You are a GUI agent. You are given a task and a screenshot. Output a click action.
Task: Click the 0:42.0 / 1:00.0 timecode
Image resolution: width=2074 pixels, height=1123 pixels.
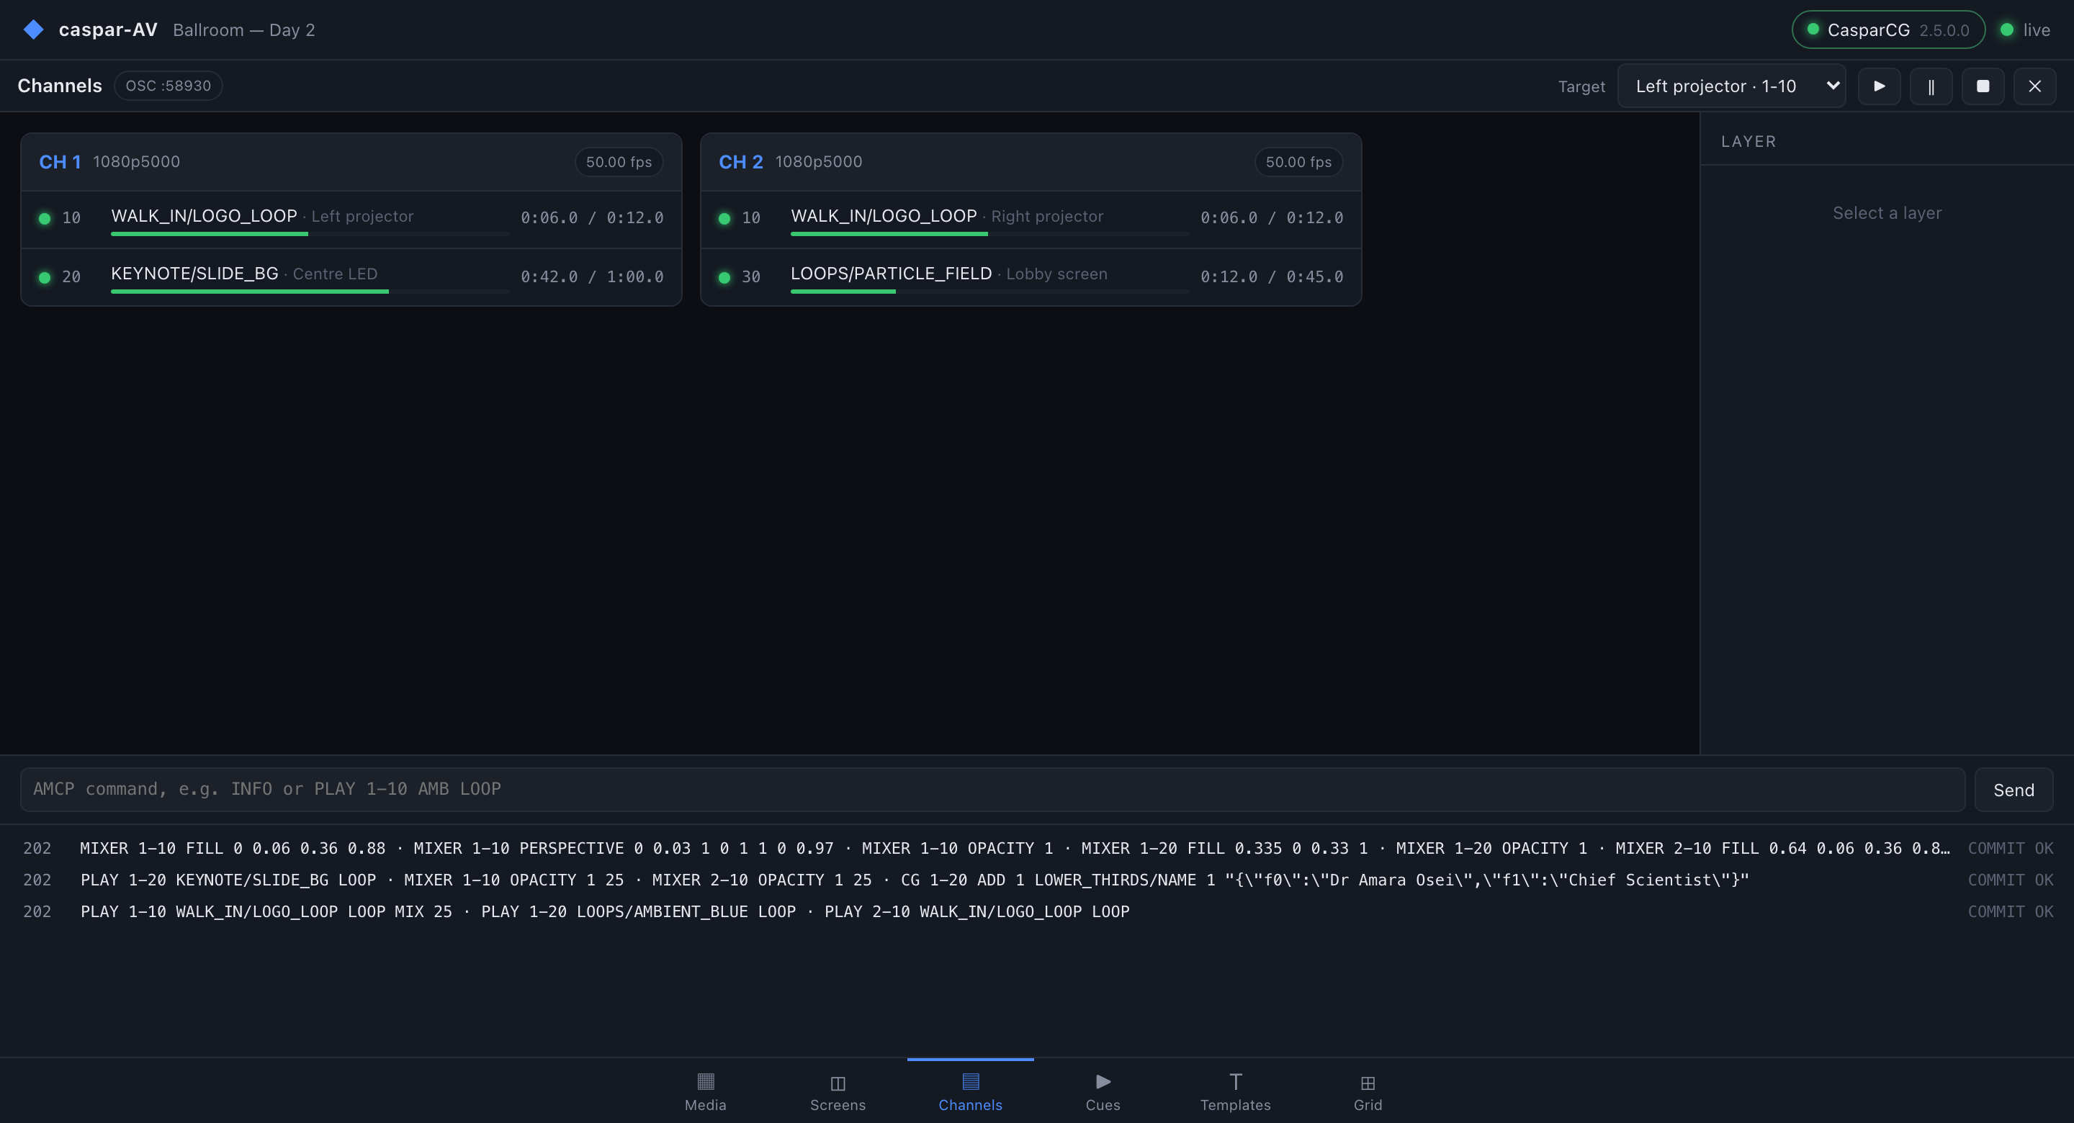(592, 277)
